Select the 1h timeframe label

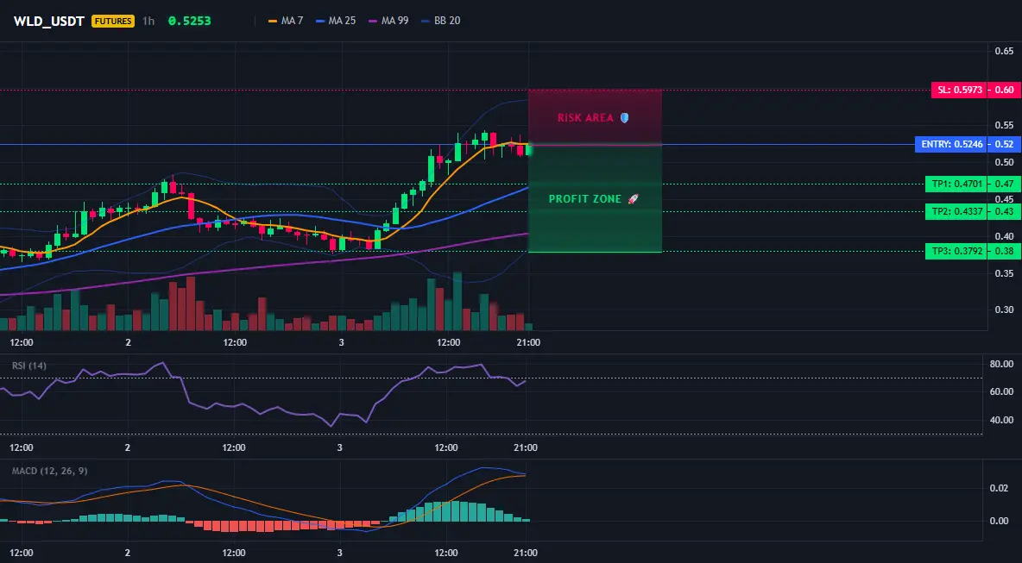coord(148,21)
